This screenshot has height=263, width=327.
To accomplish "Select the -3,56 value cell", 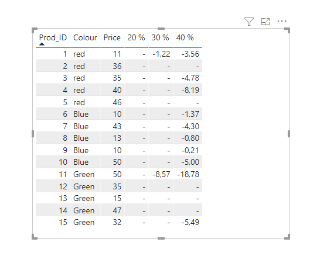I will click(x=190, y=54).
